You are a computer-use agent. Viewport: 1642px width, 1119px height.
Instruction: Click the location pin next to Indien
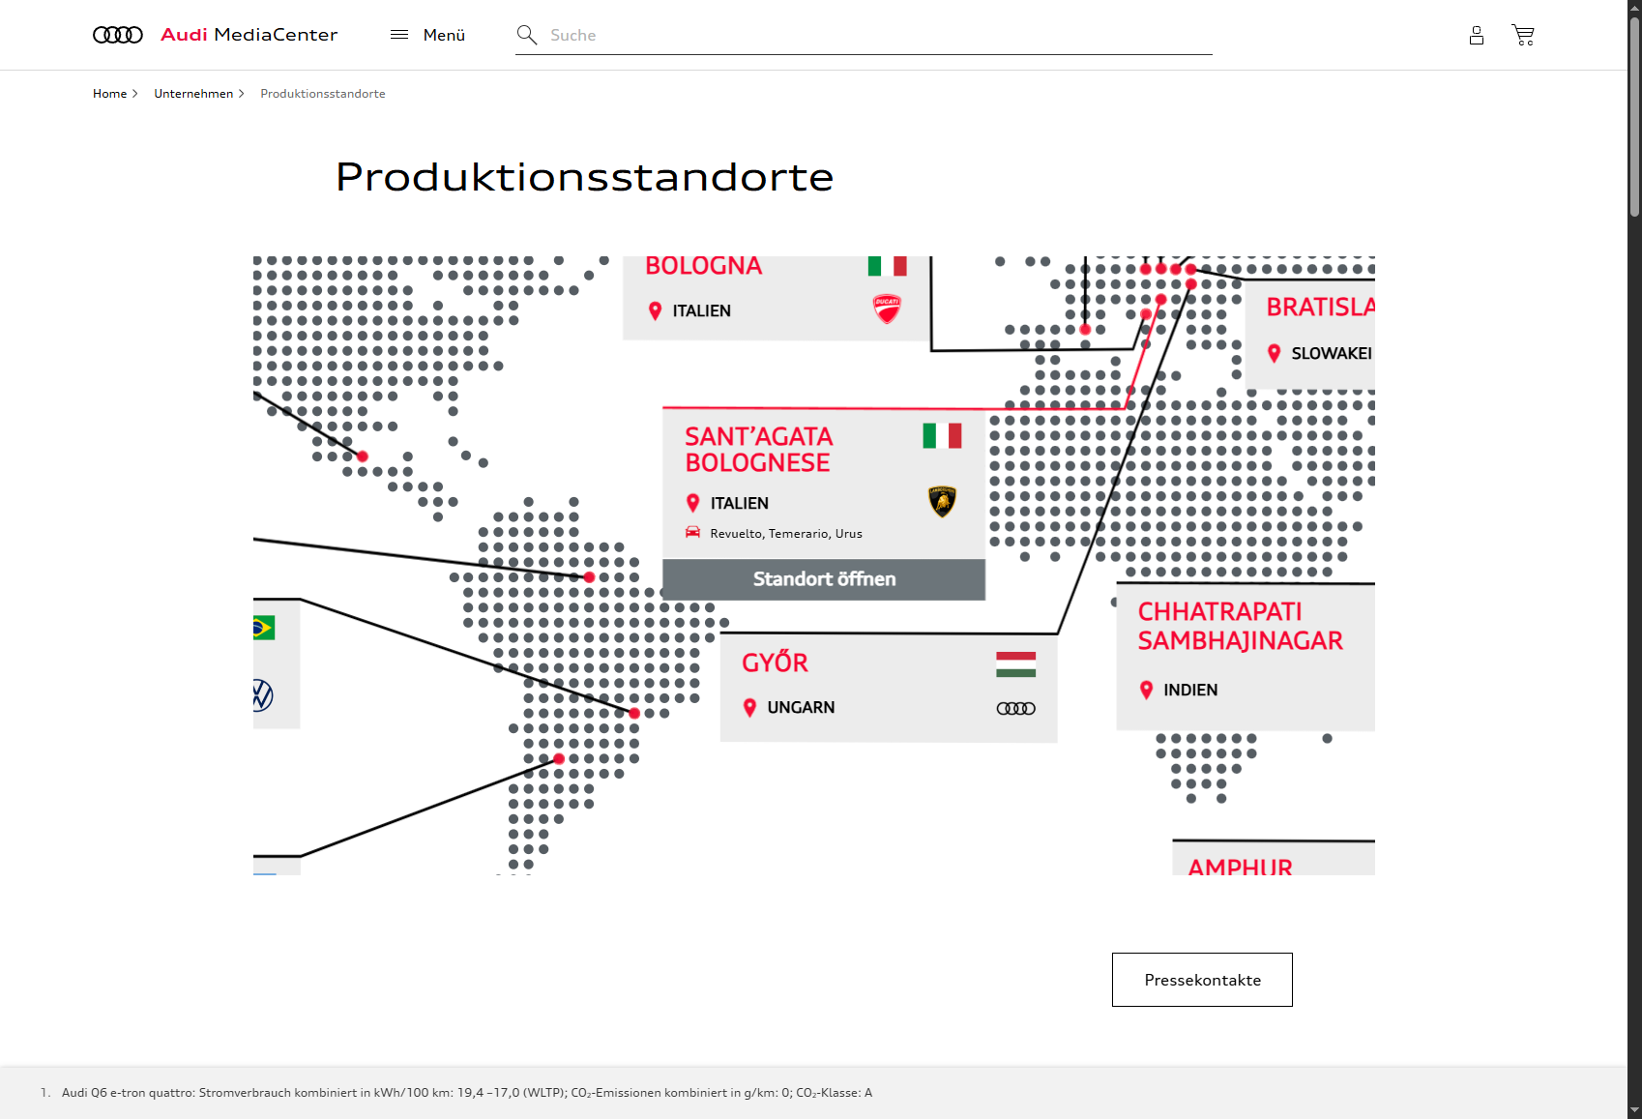pyautogui.click(x=1146, y=690)
